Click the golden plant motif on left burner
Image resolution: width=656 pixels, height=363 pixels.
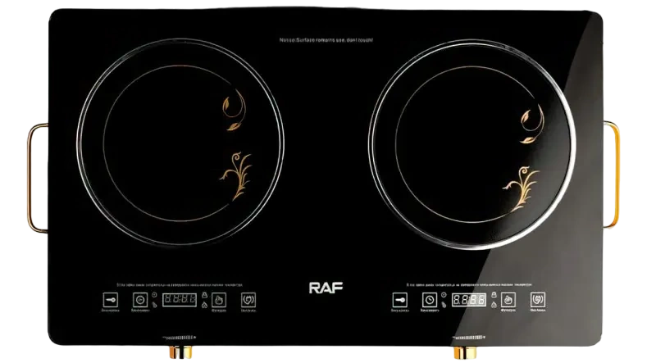point(236,175)
